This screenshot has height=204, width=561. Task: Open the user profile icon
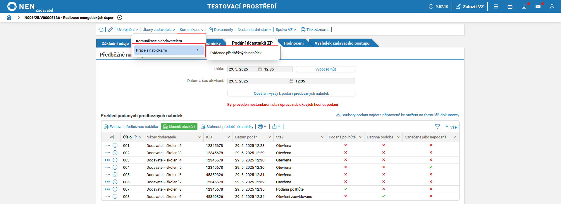(552, 6)
